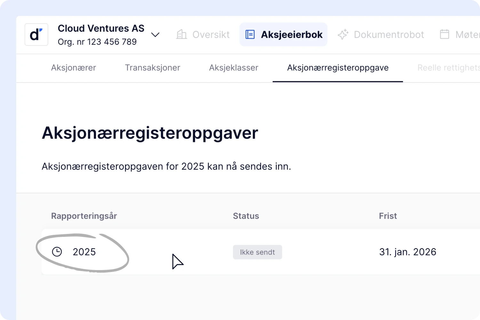The width and height of the screenshot is (480, 320).
Task: Click the clock icon beside 2025
Action: [57, 252]
